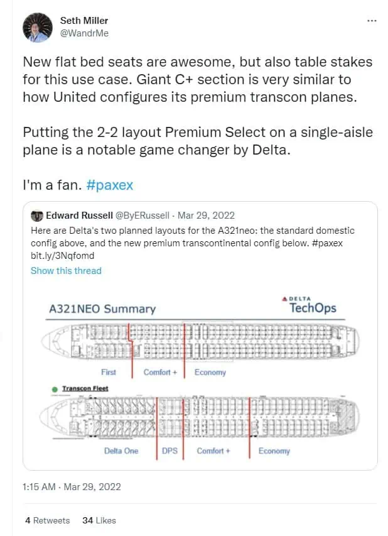Open Seth Miller's profile avatar
The height and width of the screenshot is (536, 388).
pos(38,28)
